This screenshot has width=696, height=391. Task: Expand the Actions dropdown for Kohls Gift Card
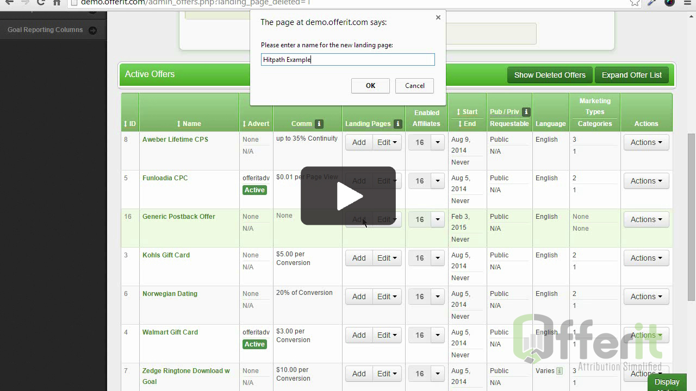(646, 258)
